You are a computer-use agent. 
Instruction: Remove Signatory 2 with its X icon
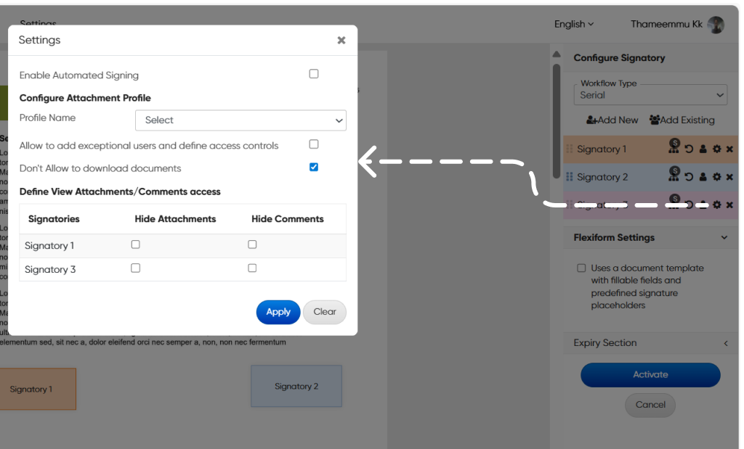pyautogui.click(x=729, y=177)
